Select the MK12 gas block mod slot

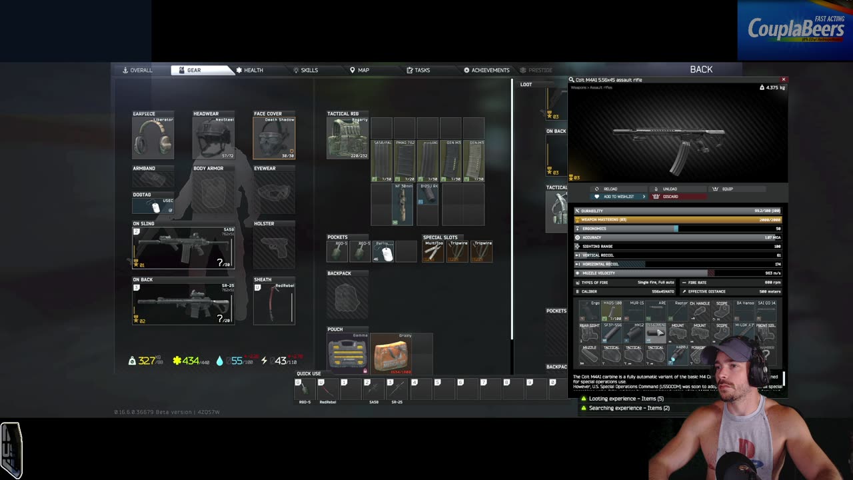coord(634,333)
